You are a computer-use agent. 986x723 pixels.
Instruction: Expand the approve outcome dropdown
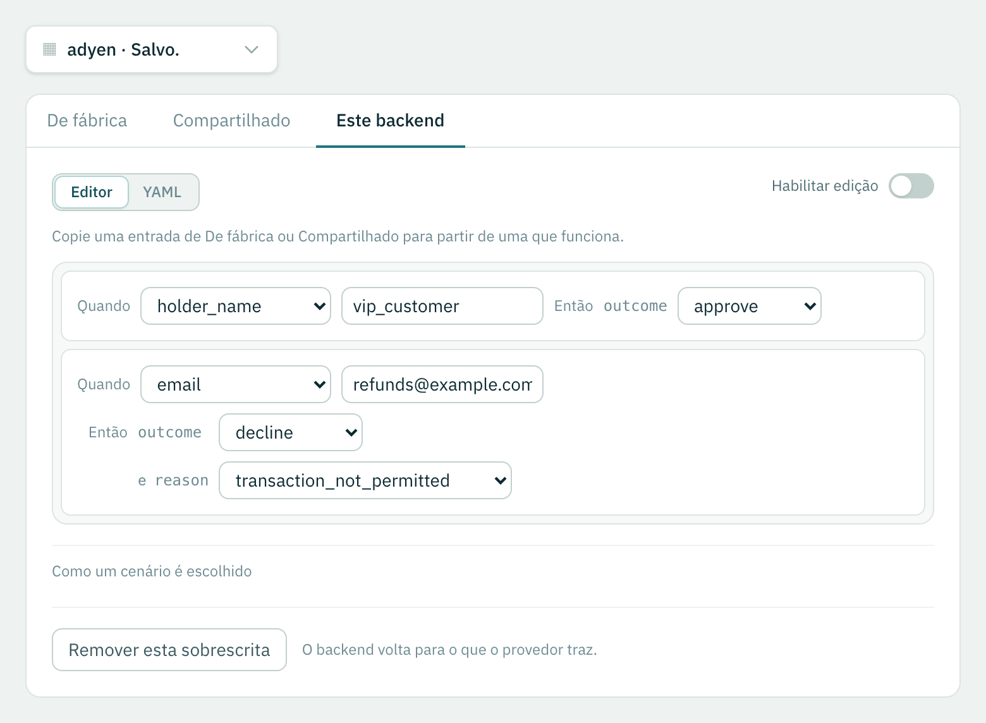tap(750, 306)
